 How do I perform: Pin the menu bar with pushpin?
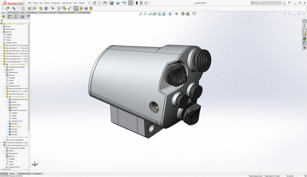coord(88,3)
